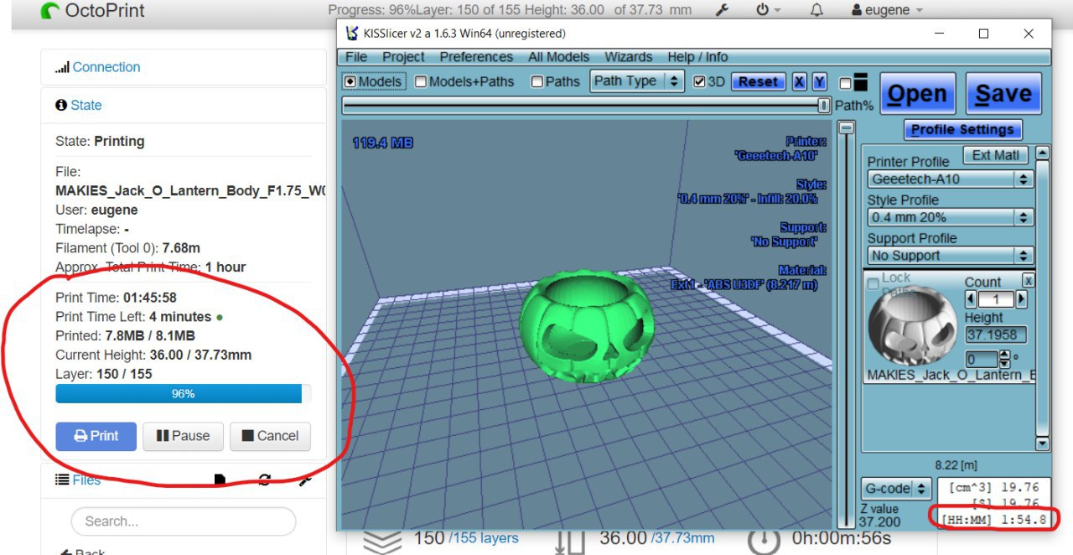Open the G-code output dropdown
The width and height of the screenshot is (1073, 555).
click(897, 489)
